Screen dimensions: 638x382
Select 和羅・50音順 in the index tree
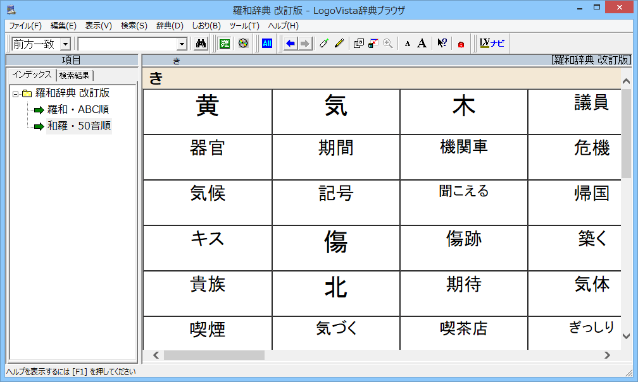coord(78,126)
